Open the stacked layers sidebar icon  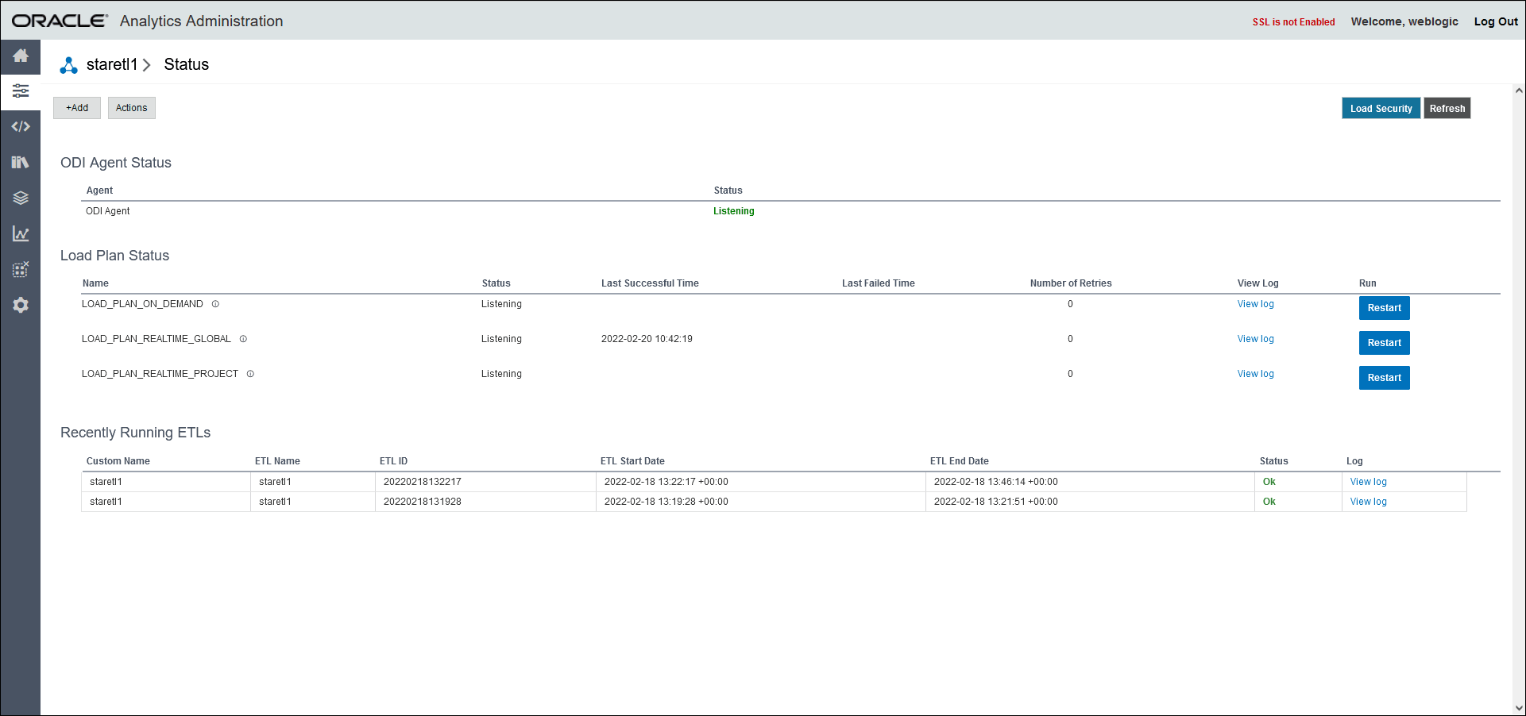[21, 198]
